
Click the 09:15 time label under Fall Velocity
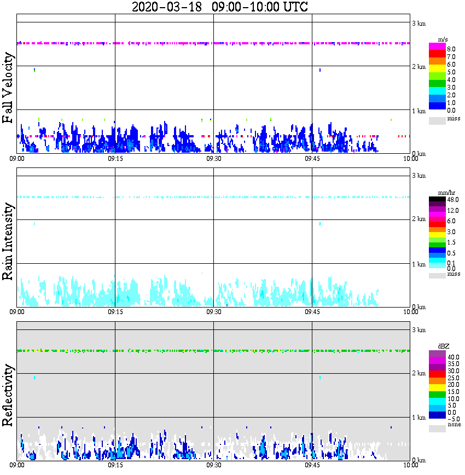(115, 159)
